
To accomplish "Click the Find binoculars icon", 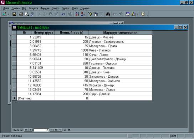I will [108, 14].
